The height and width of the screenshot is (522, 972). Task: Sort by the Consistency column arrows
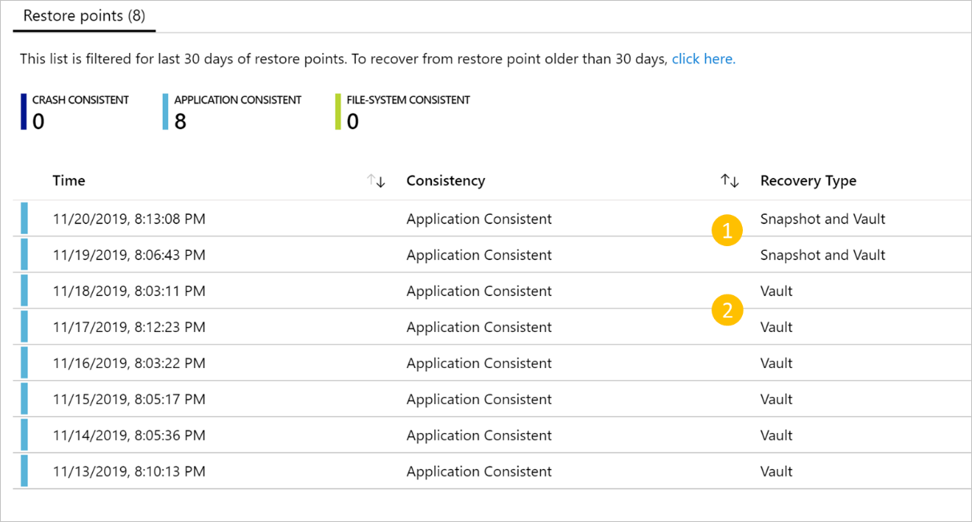click(x=730, y=181)
